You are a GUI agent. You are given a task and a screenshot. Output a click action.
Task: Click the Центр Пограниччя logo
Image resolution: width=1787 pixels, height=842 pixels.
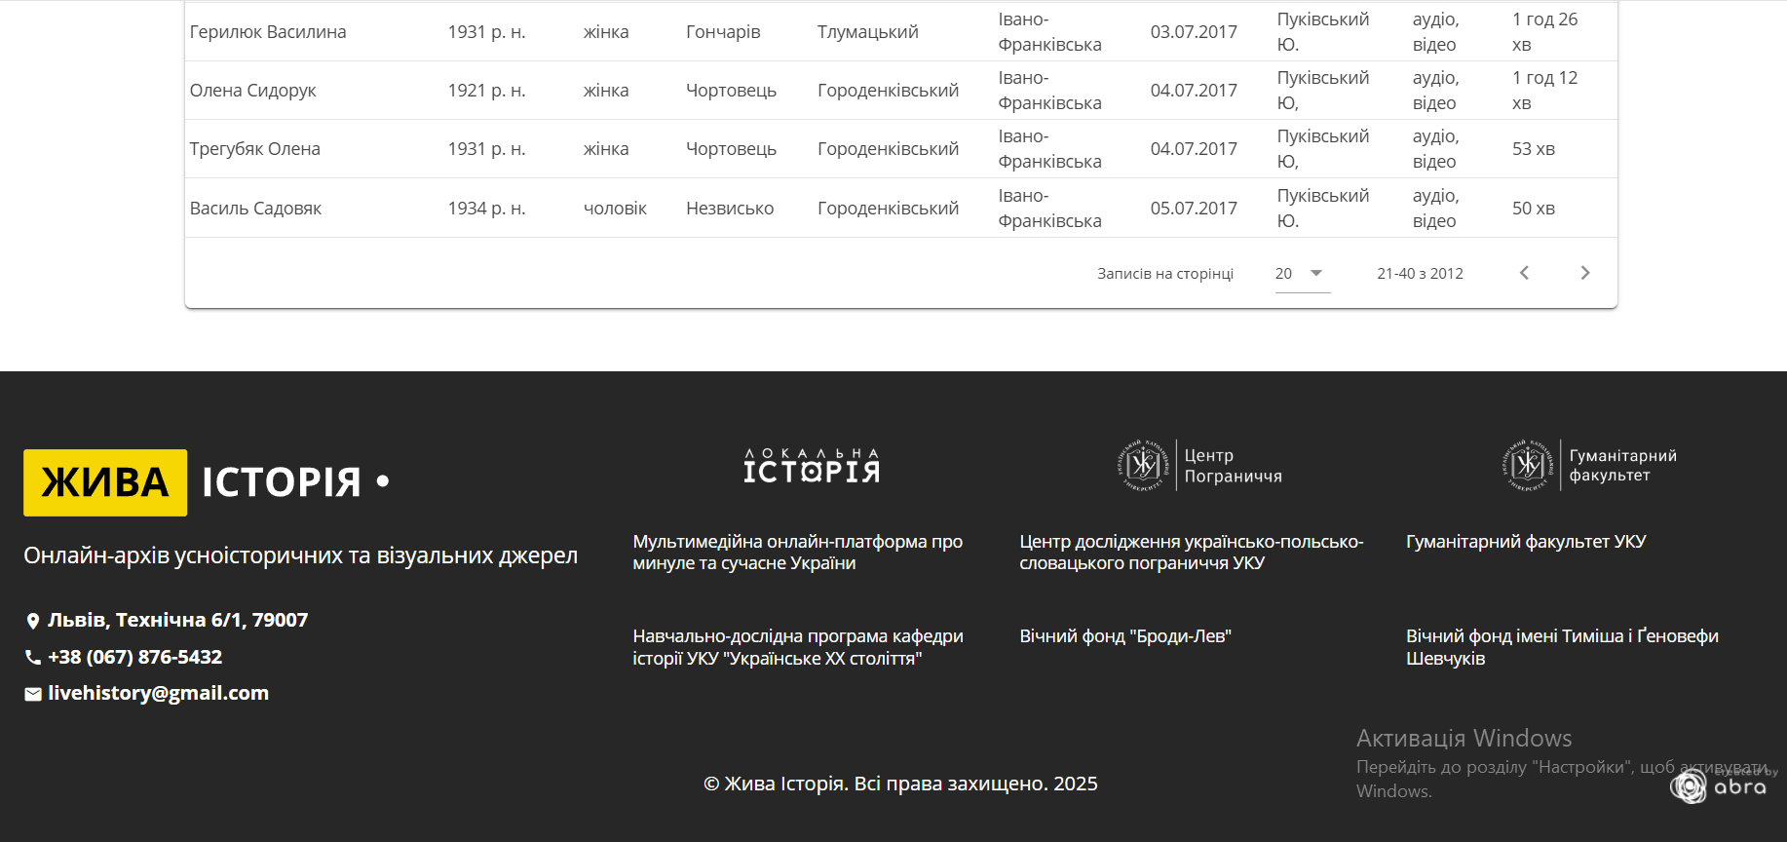click(x=1199, y=466)
